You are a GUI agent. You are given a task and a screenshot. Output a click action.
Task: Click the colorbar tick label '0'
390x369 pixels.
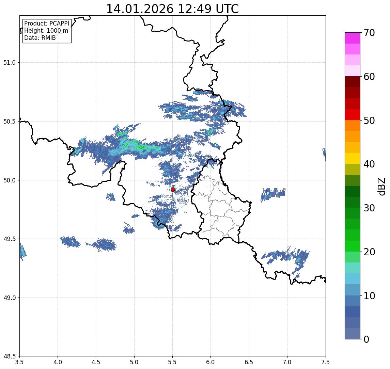[366, 339]
